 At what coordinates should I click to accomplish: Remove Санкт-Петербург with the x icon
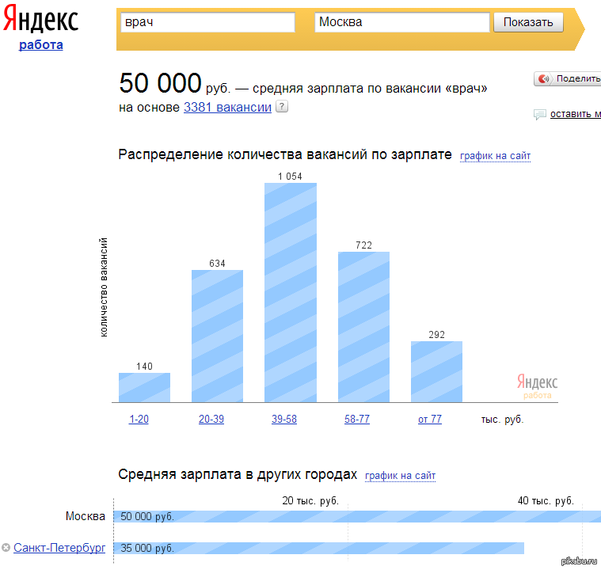click(x=6, y=547)
